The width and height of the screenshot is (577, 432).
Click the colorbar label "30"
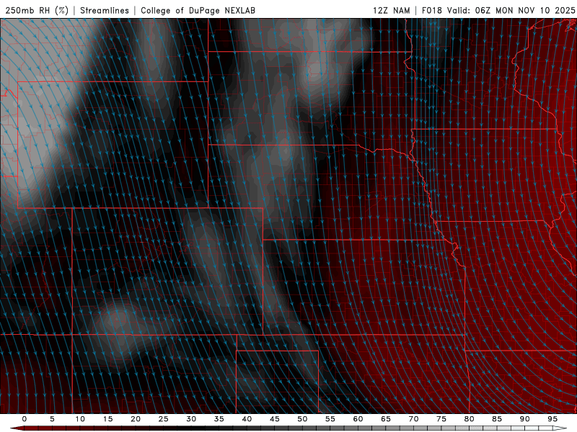(191, 419)
